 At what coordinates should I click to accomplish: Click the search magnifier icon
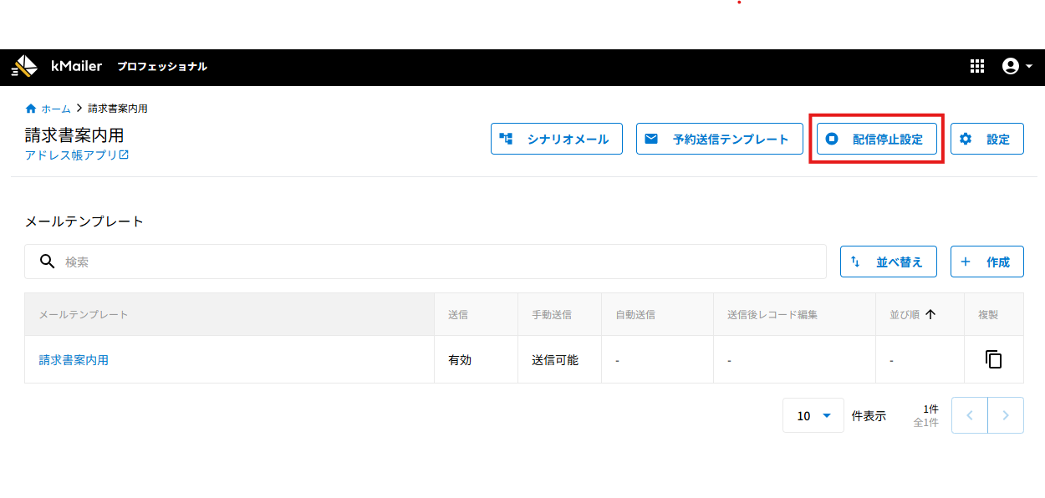pos(48,262)
